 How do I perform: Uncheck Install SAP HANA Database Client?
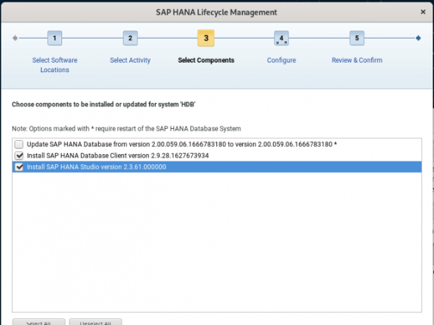[19, 155]
